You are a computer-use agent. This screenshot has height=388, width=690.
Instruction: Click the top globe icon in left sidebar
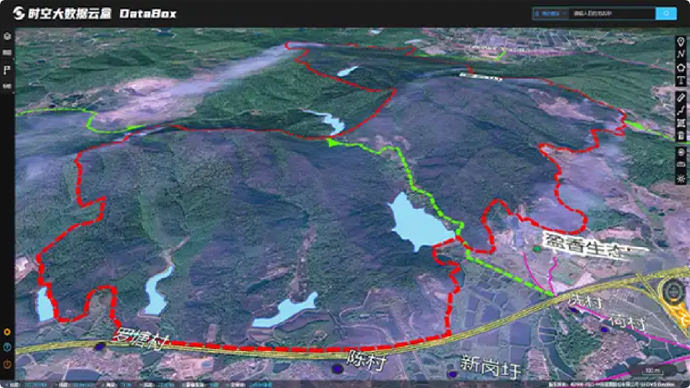click(7, 36)
